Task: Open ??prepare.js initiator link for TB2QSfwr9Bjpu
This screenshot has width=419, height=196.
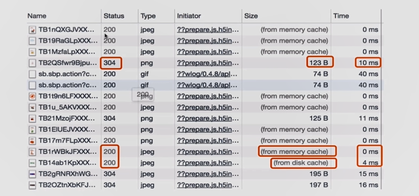Action: (x=208, y=63)
